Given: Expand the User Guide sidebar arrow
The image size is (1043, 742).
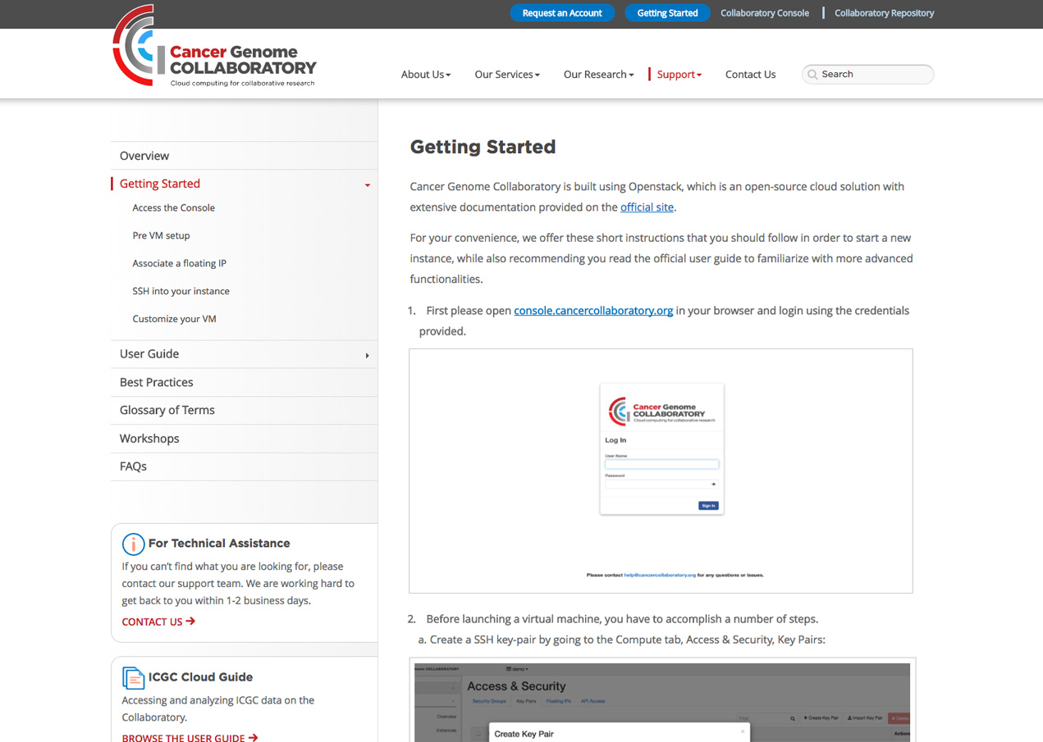Looking at the screenshot, I should point(367,355).
